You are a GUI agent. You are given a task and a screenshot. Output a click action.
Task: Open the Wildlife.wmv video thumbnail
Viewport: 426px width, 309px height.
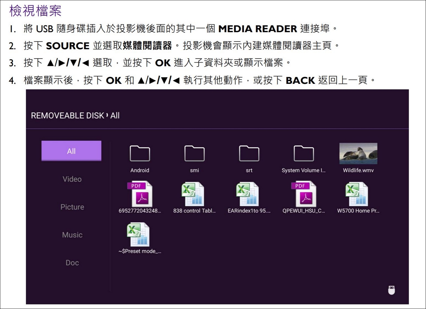click(x=358, y=154)
